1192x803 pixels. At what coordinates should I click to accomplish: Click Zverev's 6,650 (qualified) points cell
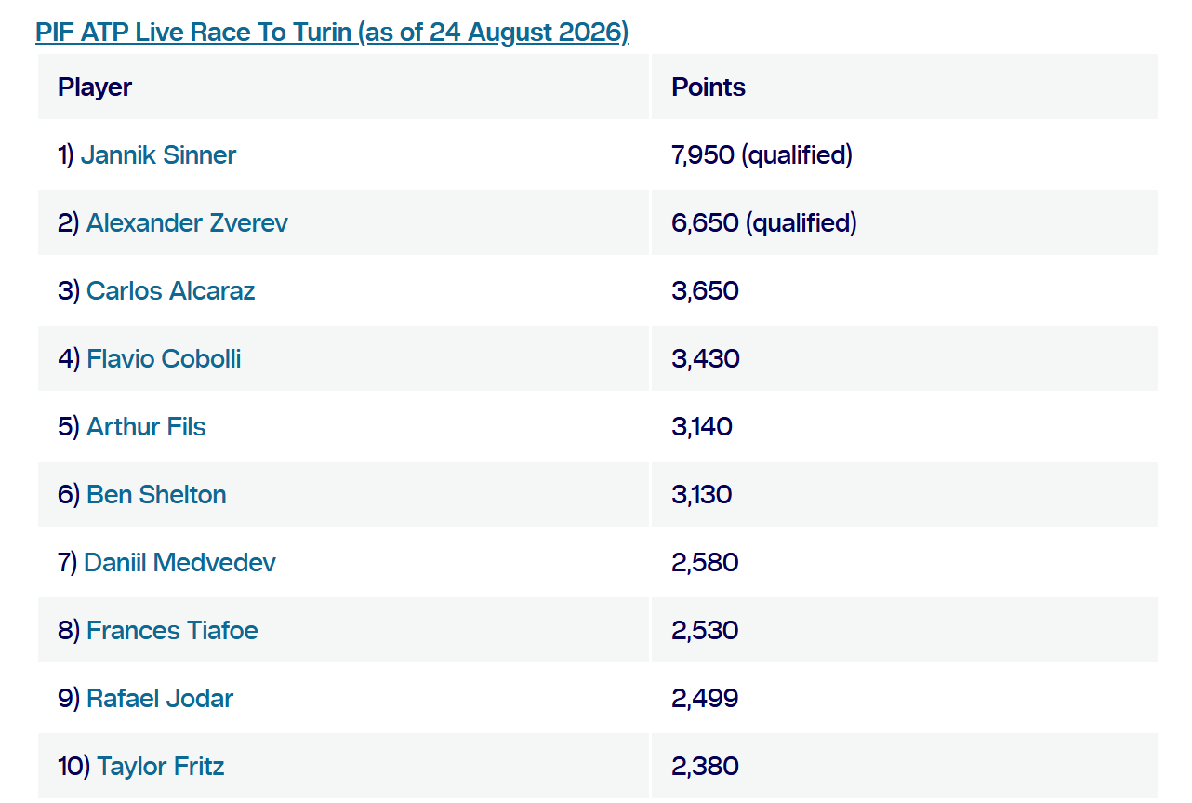coord(905,222)
